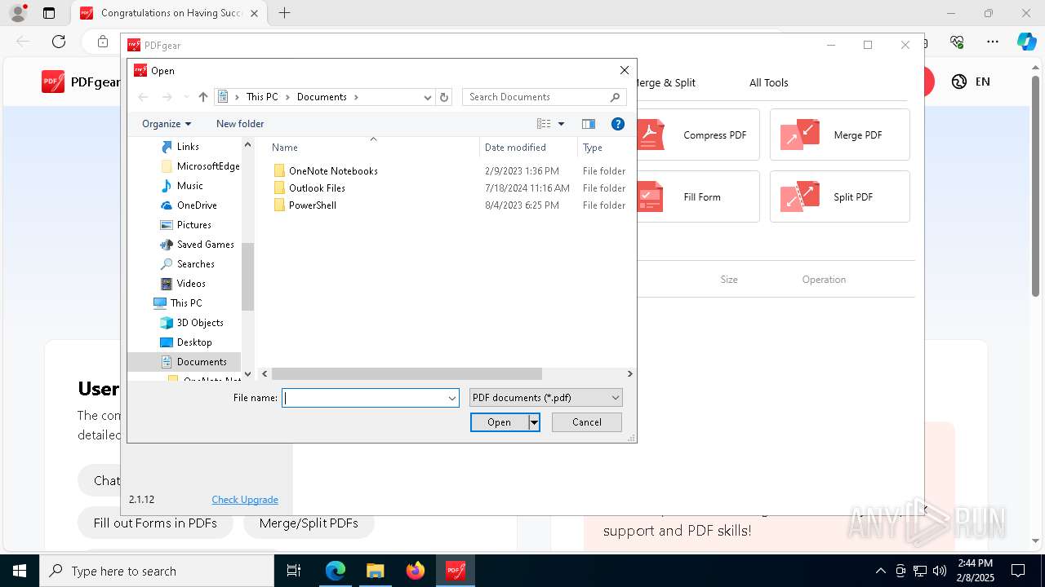Sort files by the Name column
The image size is (1045, 587).
[x=285, y=148]
